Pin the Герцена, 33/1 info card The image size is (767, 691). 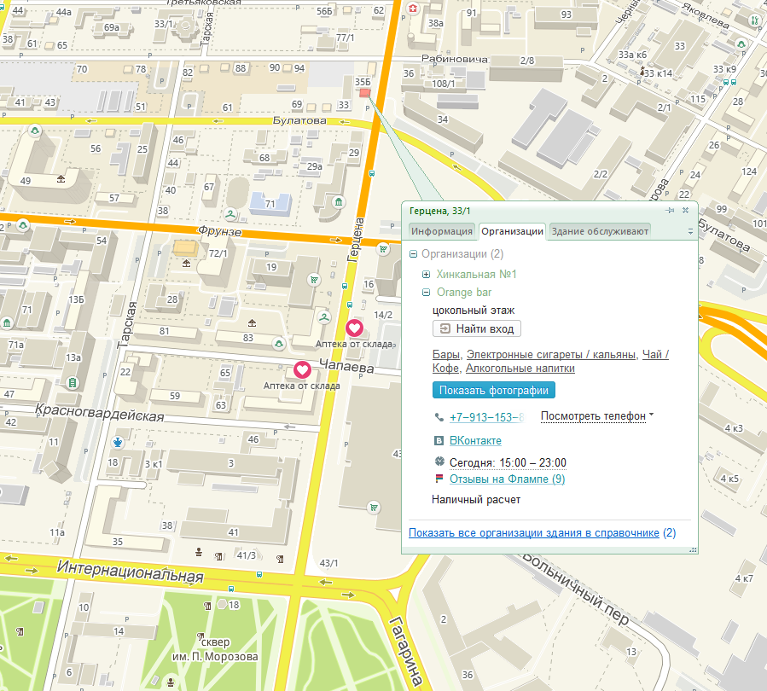coord(671,210)
